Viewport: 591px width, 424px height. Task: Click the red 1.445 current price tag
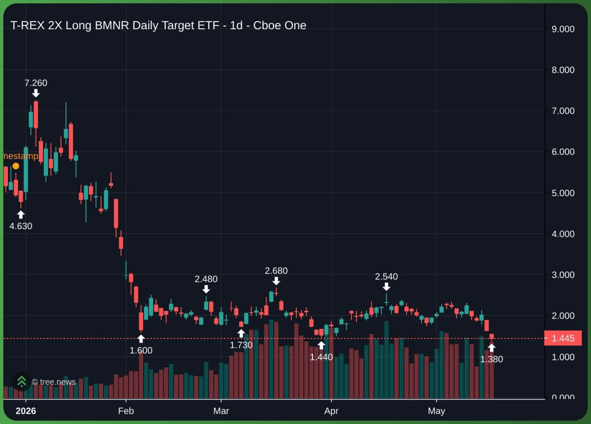pos(563,339)
